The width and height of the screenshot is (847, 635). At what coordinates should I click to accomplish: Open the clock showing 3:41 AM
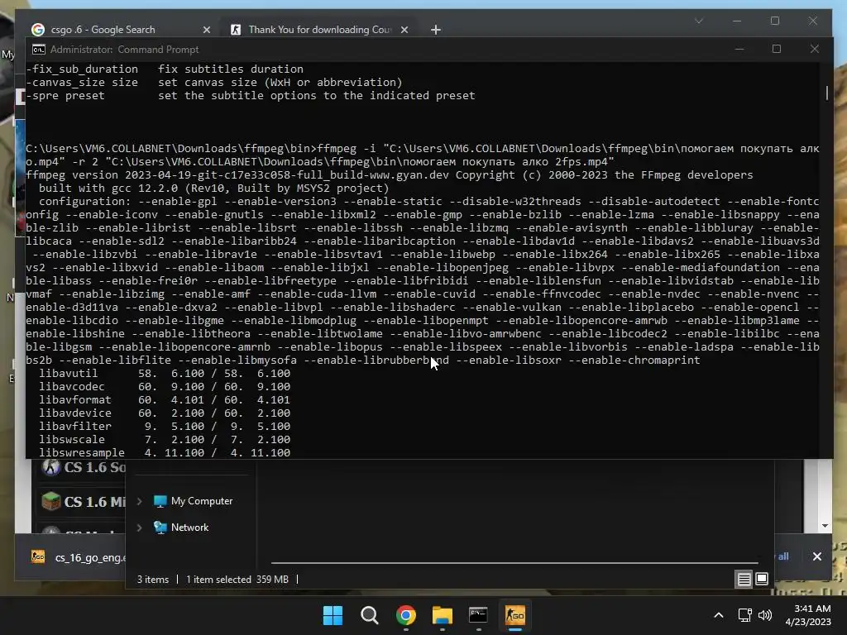[808, 615]
